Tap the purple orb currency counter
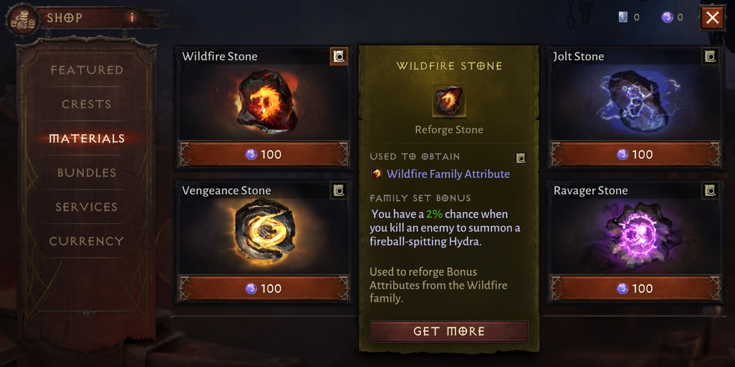Viewport: 735px width, 367px height. point(672,17)
